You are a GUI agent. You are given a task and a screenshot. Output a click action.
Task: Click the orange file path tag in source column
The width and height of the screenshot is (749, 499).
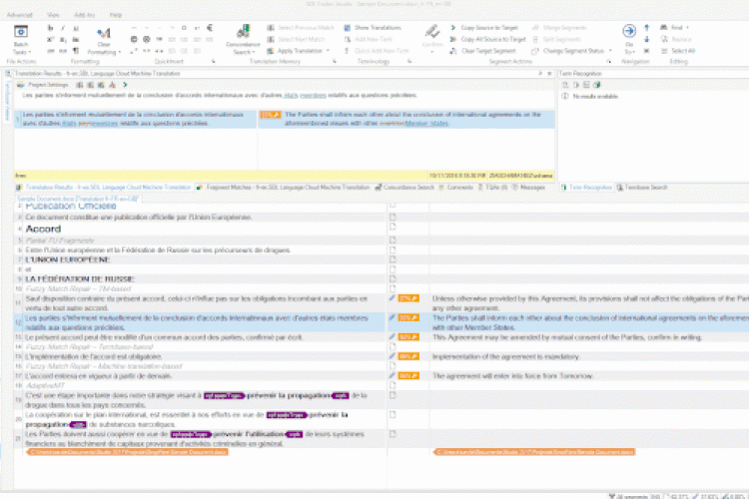pos(127,452)
